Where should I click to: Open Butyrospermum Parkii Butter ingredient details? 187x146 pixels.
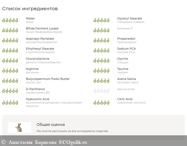[48, 79]
